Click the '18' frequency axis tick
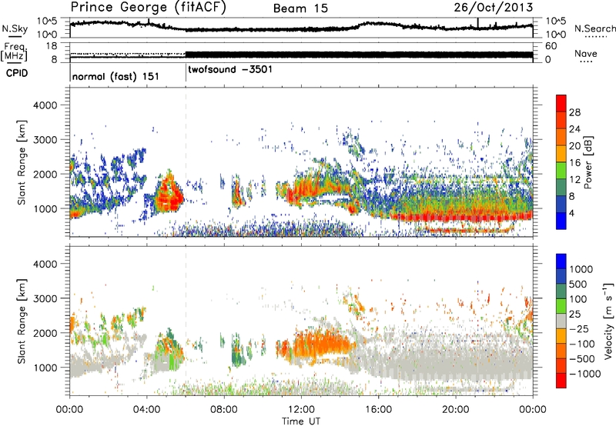Viewport: 616px width, 426px height. pos(52,46)
